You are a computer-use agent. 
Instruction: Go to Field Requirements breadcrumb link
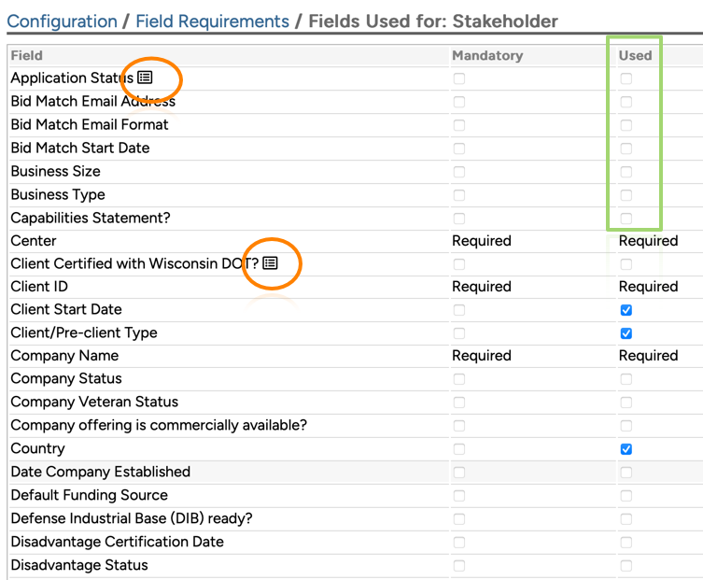[x=213, y=21]
